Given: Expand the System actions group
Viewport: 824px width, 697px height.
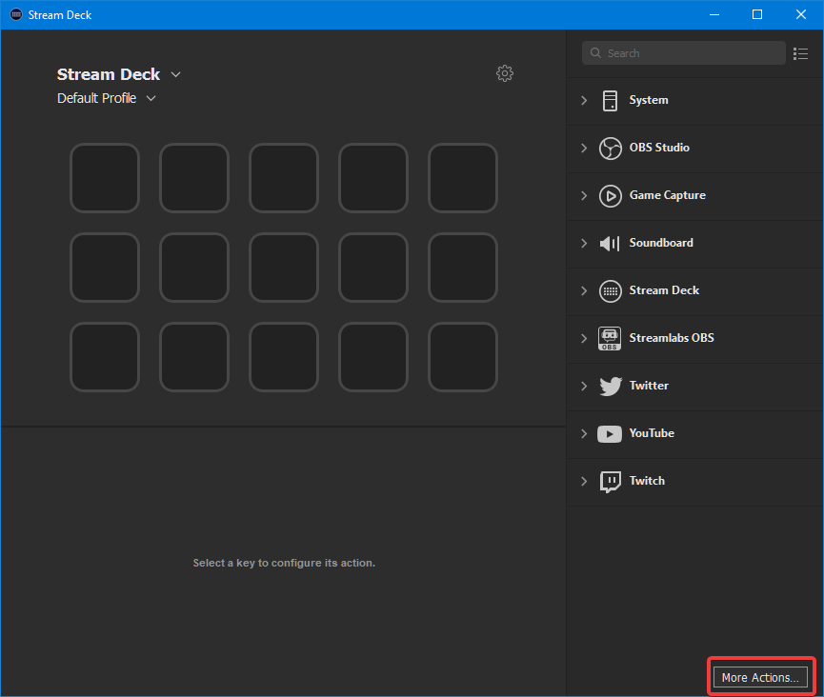Looking at the screenshot, I should coord(584,100).
